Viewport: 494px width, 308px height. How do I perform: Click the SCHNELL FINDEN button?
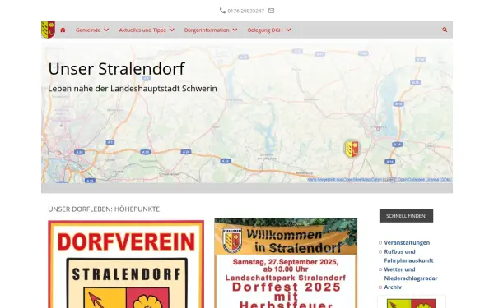406,216
